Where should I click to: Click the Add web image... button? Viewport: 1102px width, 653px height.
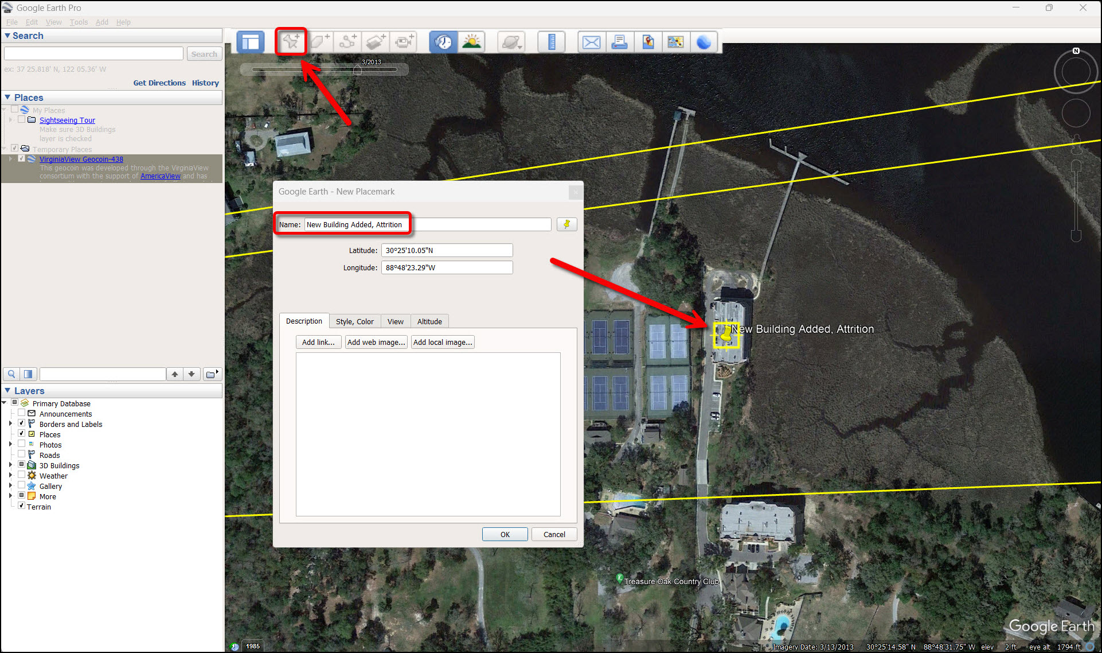(x=376, y=342)
